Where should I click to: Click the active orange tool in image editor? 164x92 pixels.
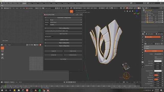pyautogui.click(x=2, y=48)
